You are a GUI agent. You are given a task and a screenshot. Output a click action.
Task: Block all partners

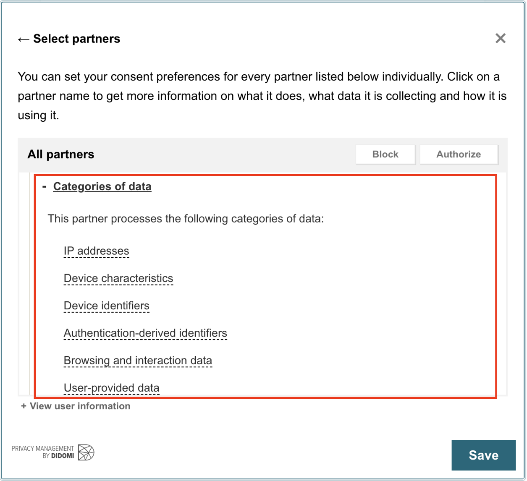coord(385,154)
